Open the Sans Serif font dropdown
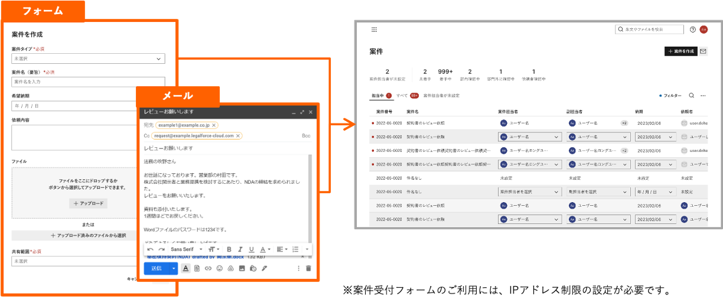723x305 pixels. coord(186,249)
